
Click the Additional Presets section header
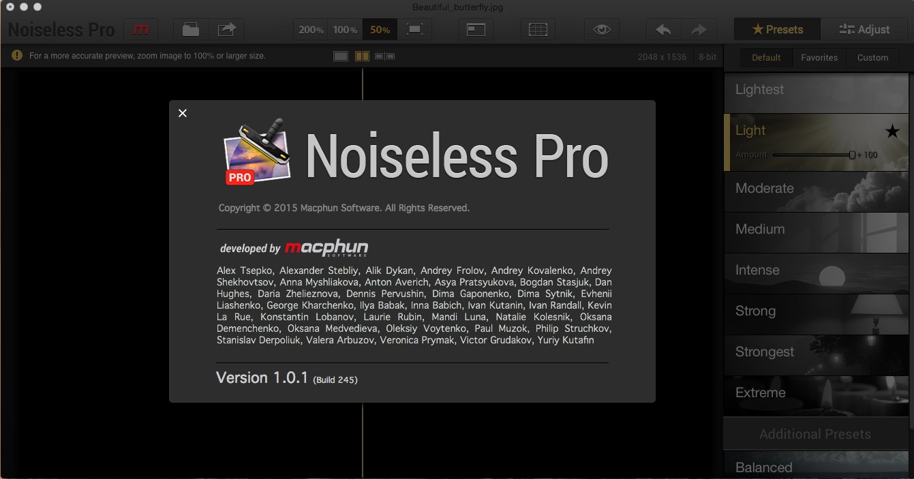pos(816,434)
